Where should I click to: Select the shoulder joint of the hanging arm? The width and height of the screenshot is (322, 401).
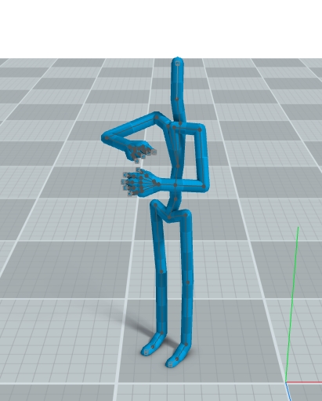[x=200, y=129]
